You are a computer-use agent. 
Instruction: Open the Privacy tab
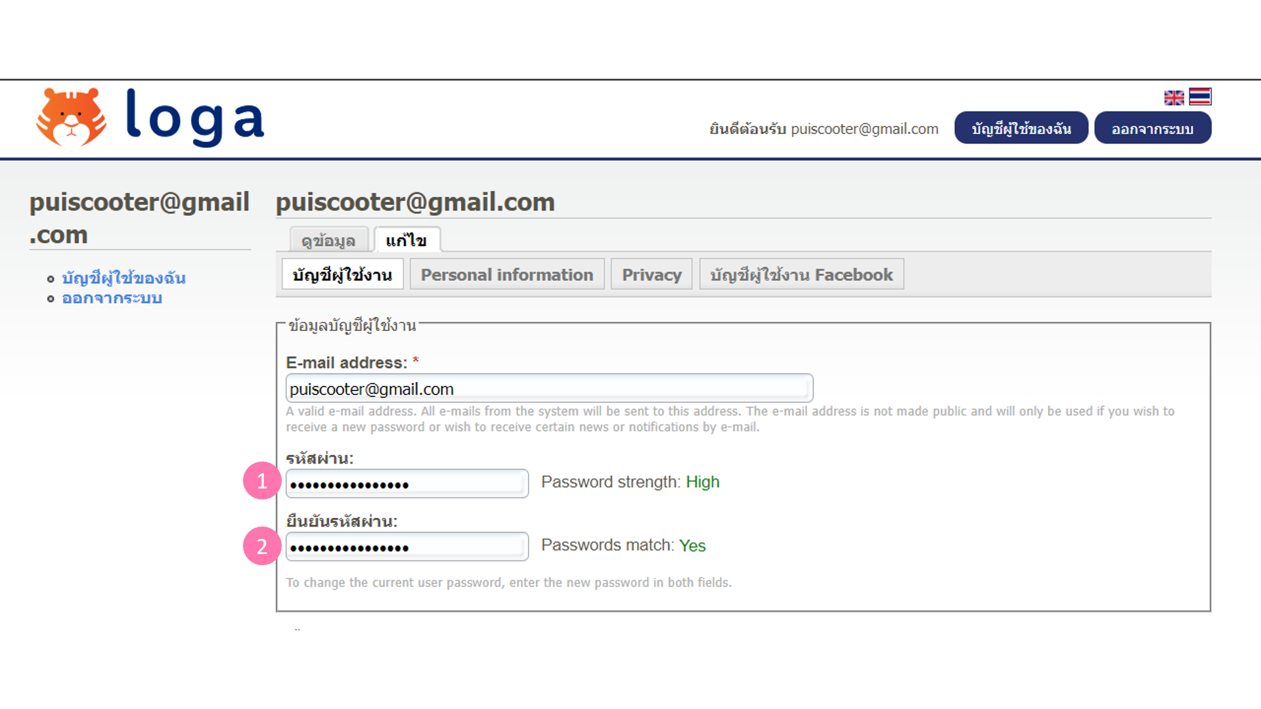pos(652,274)
